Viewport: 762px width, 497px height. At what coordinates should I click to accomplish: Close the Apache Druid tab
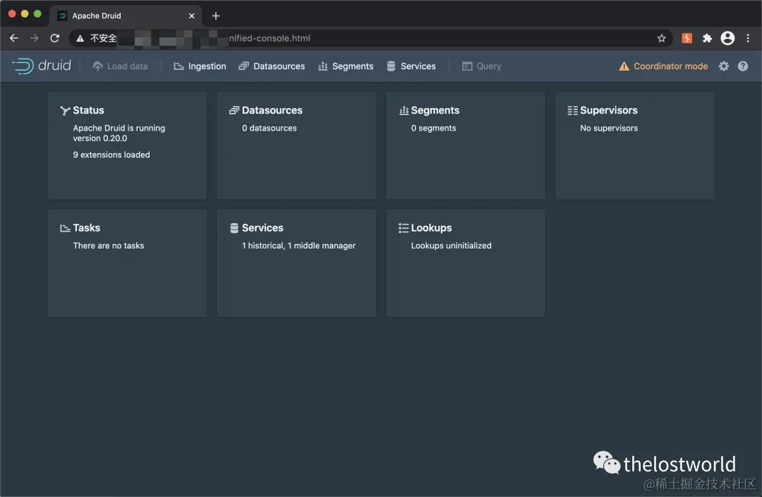191,16
